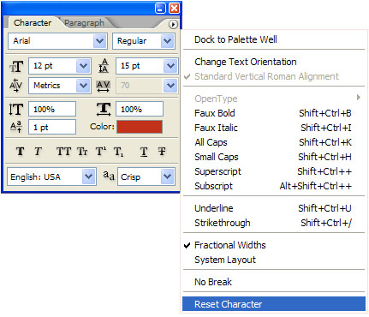369x317 pixels.
Task: Click the kerning icon
Action: [15, 85]
